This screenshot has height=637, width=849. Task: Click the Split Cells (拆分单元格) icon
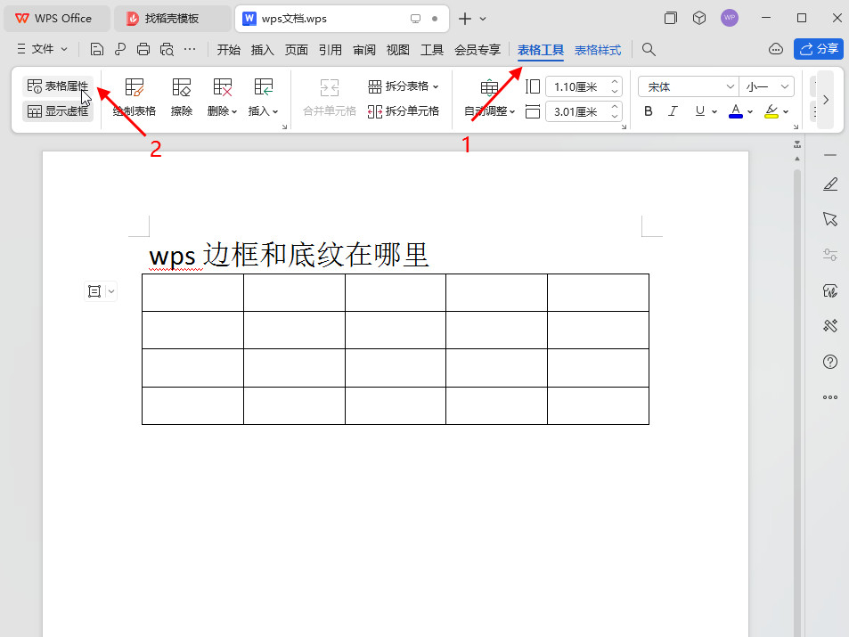403,111
